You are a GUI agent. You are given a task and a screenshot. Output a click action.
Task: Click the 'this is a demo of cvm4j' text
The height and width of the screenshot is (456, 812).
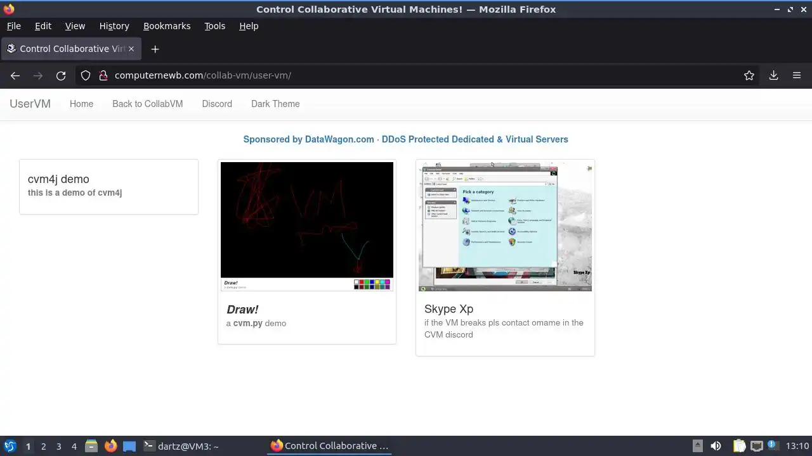click(x=75, y=193)
